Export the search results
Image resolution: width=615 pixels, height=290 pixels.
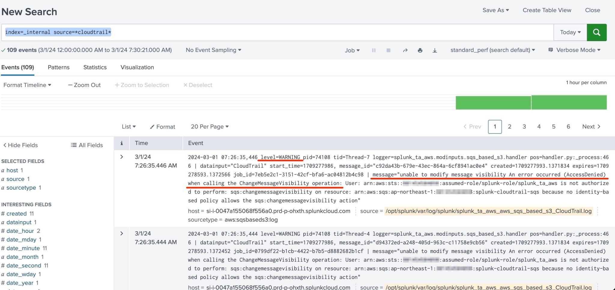point(435,50)
